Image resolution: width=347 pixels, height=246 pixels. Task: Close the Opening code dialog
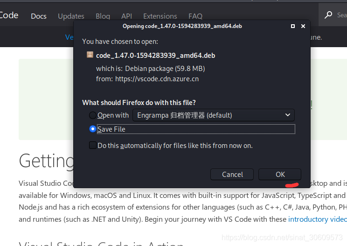(x=303, y=26)
